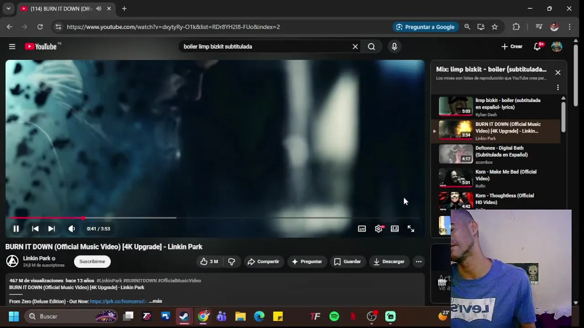Go back in Chrome navigation
The width and height of the screenshot is (584, 328).
(10, 27)
